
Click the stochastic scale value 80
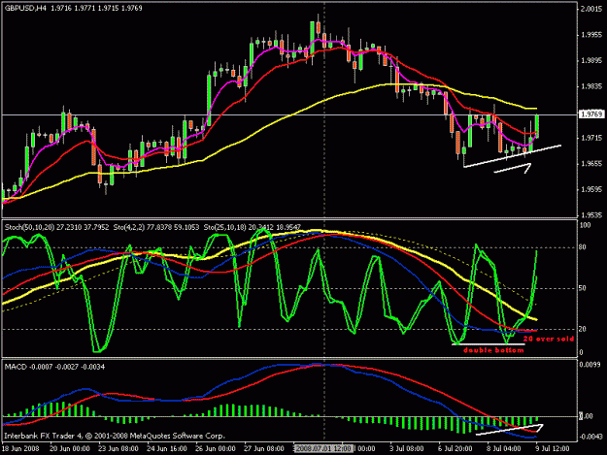coord(583,247)
